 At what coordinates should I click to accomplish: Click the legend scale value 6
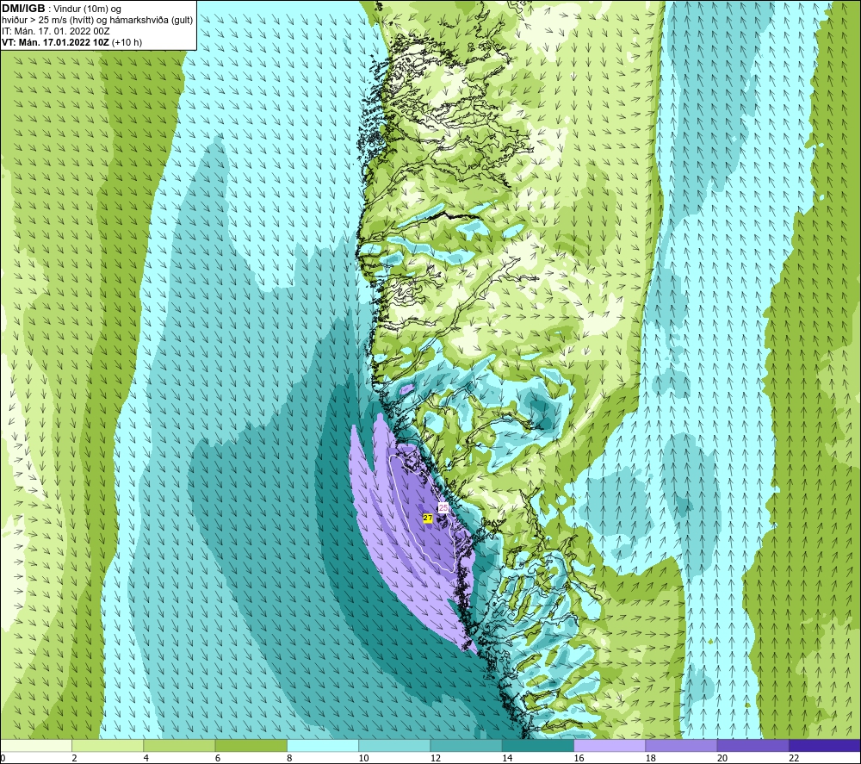pyautogui.click(x=218, y=758)
